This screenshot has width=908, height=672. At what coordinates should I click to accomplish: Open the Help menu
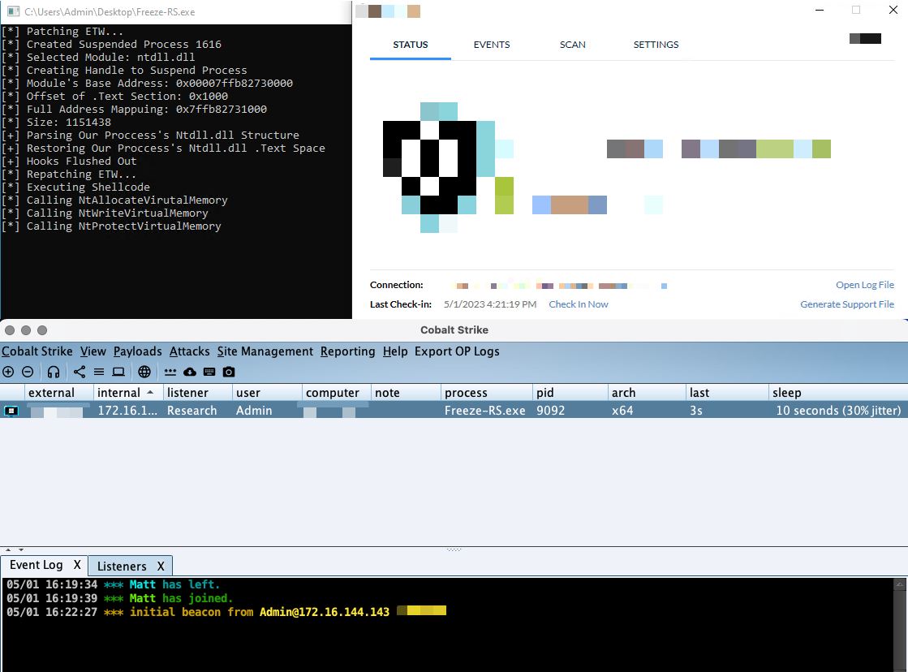tap(395, 351)
